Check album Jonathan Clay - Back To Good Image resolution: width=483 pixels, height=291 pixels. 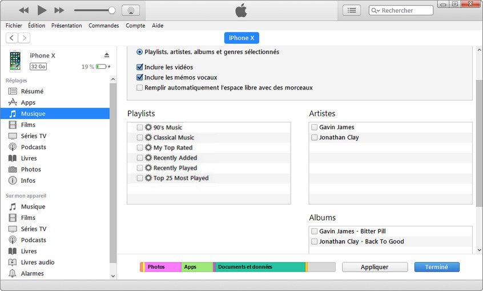pos(314,241)
